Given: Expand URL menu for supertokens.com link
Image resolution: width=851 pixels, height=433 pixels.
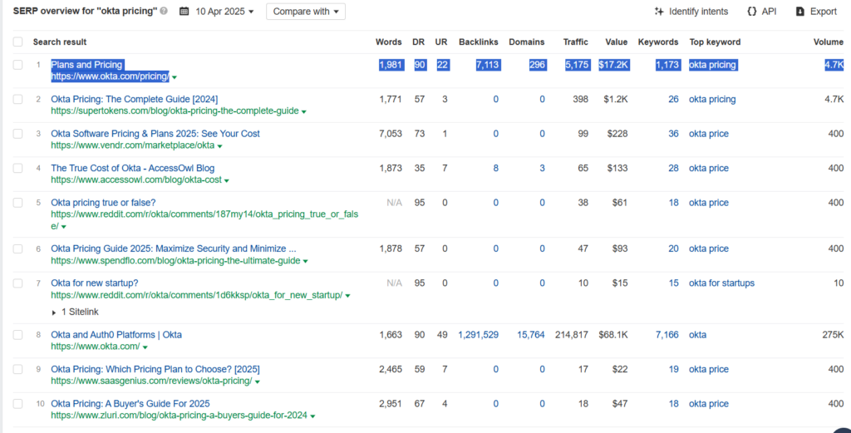Looking at the screenshot, I should (304, 111).
